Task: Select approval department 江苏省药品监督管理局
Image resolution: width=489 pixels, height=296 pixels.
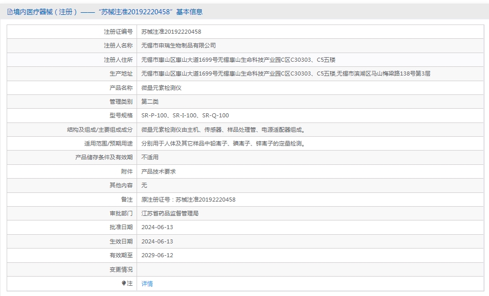Action: [x=170, y=213]
